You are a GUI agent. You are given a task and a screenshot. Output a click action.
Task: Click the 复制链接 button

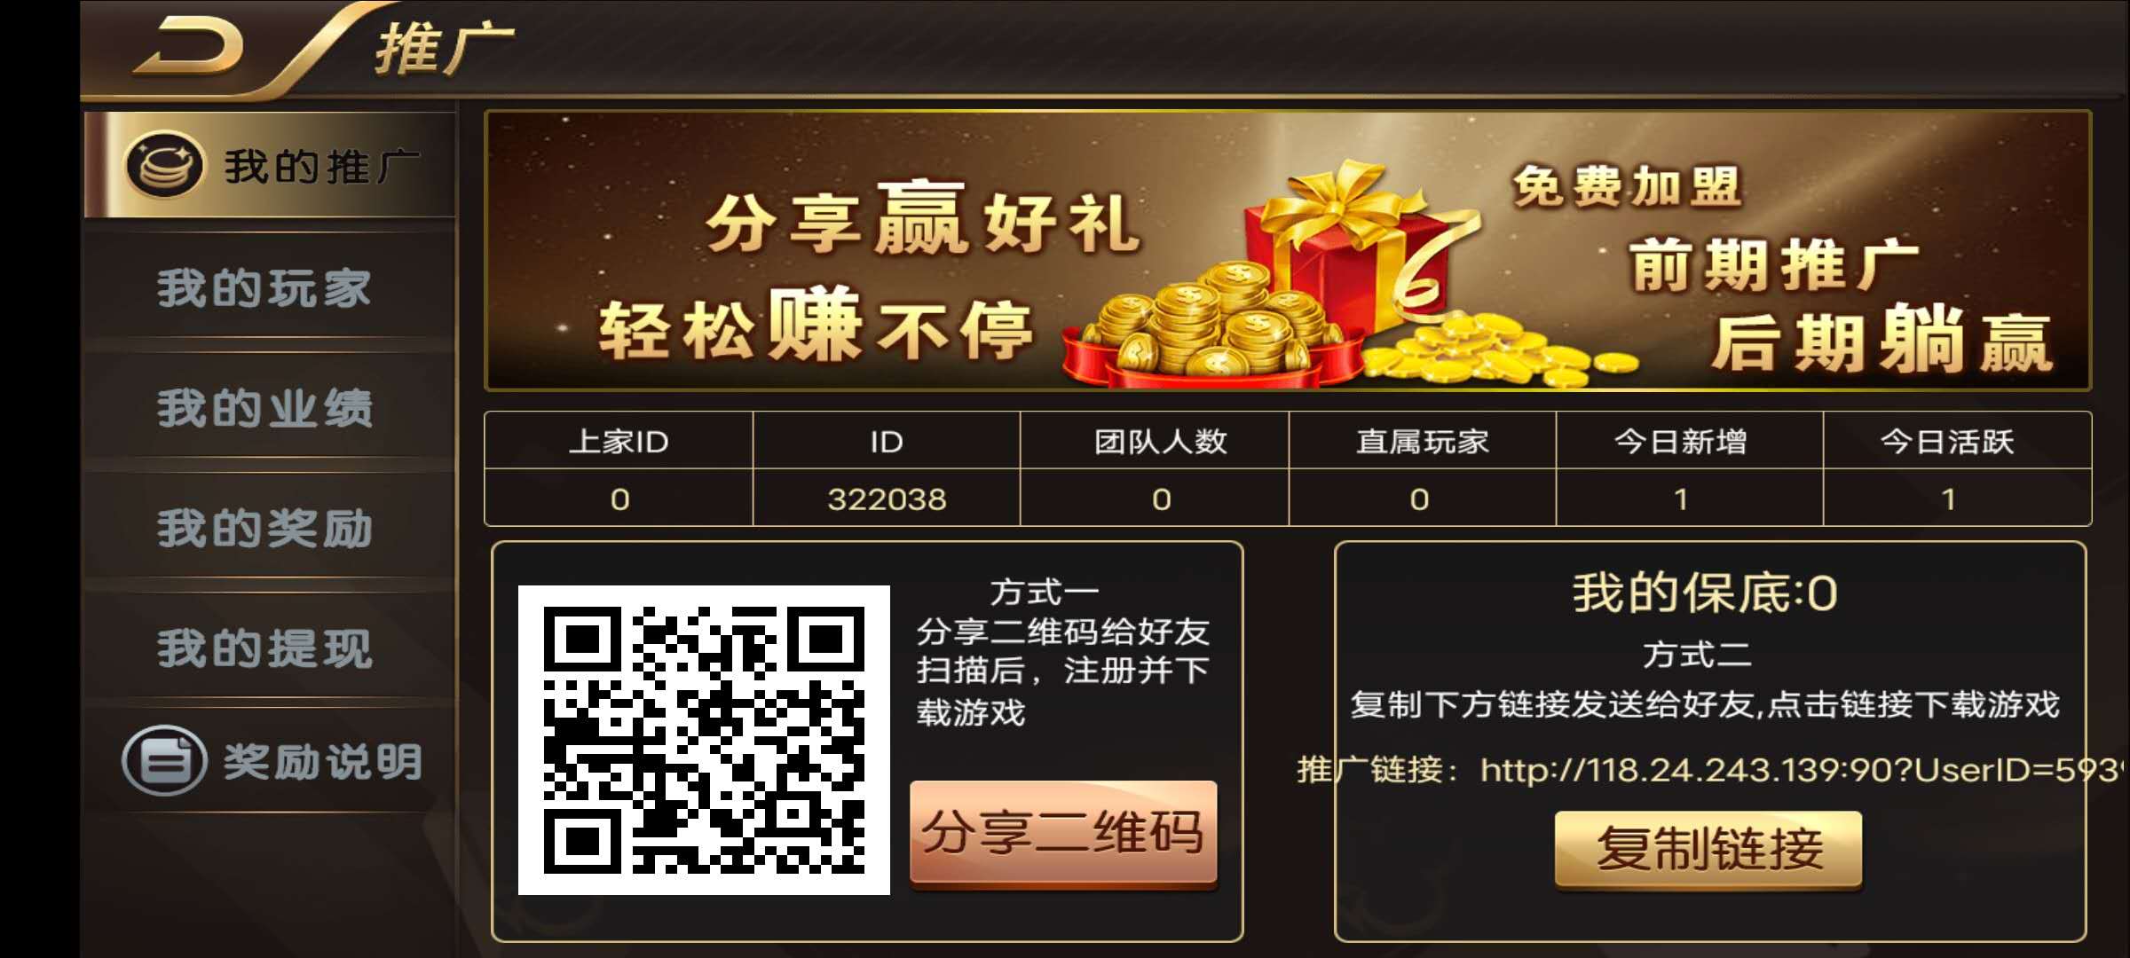[1708, 848]
